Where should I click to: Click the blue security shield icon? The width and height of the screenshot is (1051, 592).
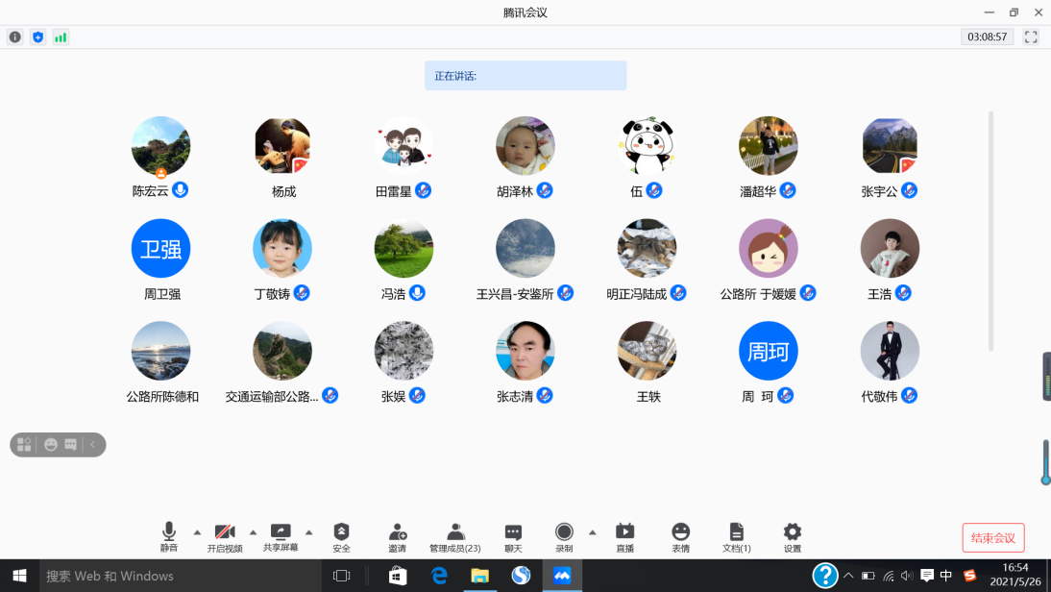point(38,37)
